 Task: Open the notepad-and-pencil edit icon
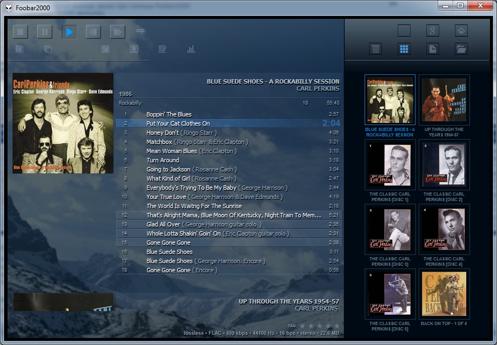(x=162, y=49)
